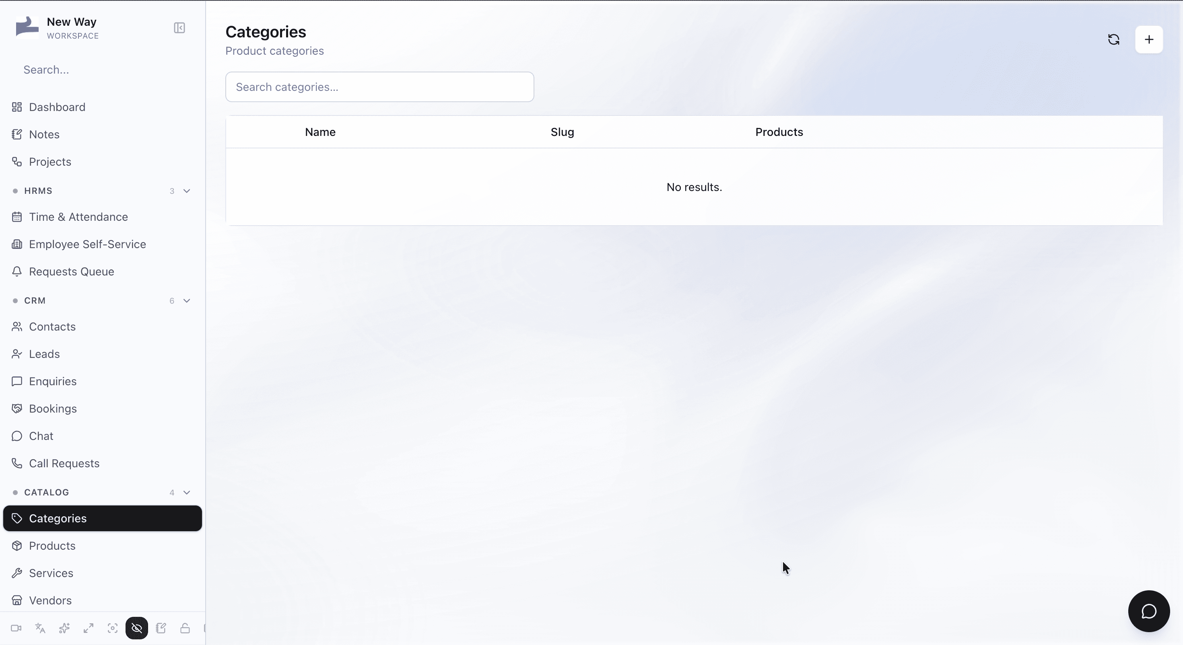Image resolution: width=1183 pixels, height=645 pixels.
Task: Click the Search categories input field
Action: tap(380, 87)
